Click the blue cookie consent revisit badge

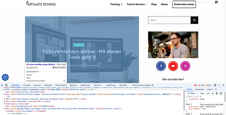click(5, 77)
